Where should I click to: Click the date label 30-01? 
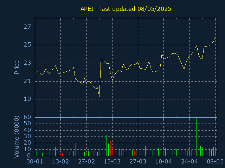pyautogui.click(x=35, y=162)
